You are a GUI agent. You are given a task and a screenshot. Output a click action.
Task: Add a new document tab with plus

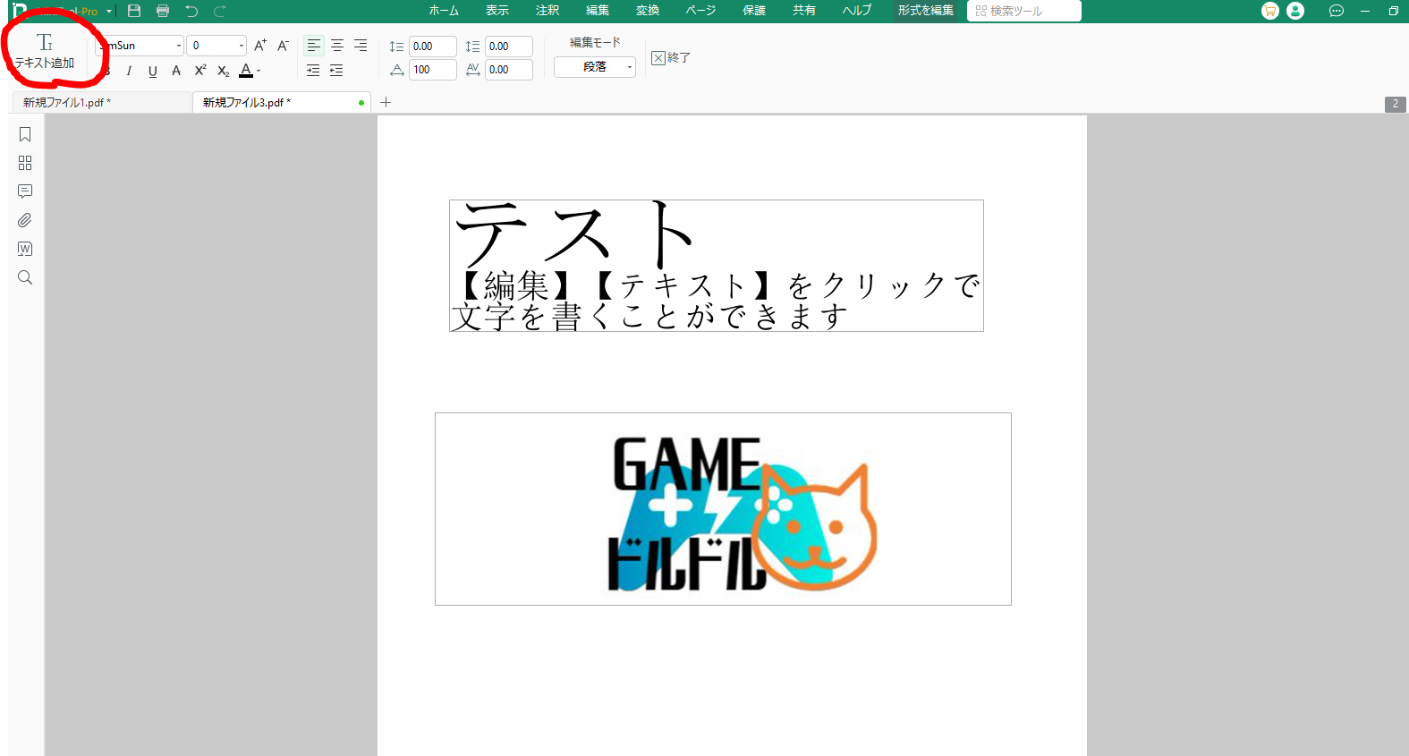point(386,103)
